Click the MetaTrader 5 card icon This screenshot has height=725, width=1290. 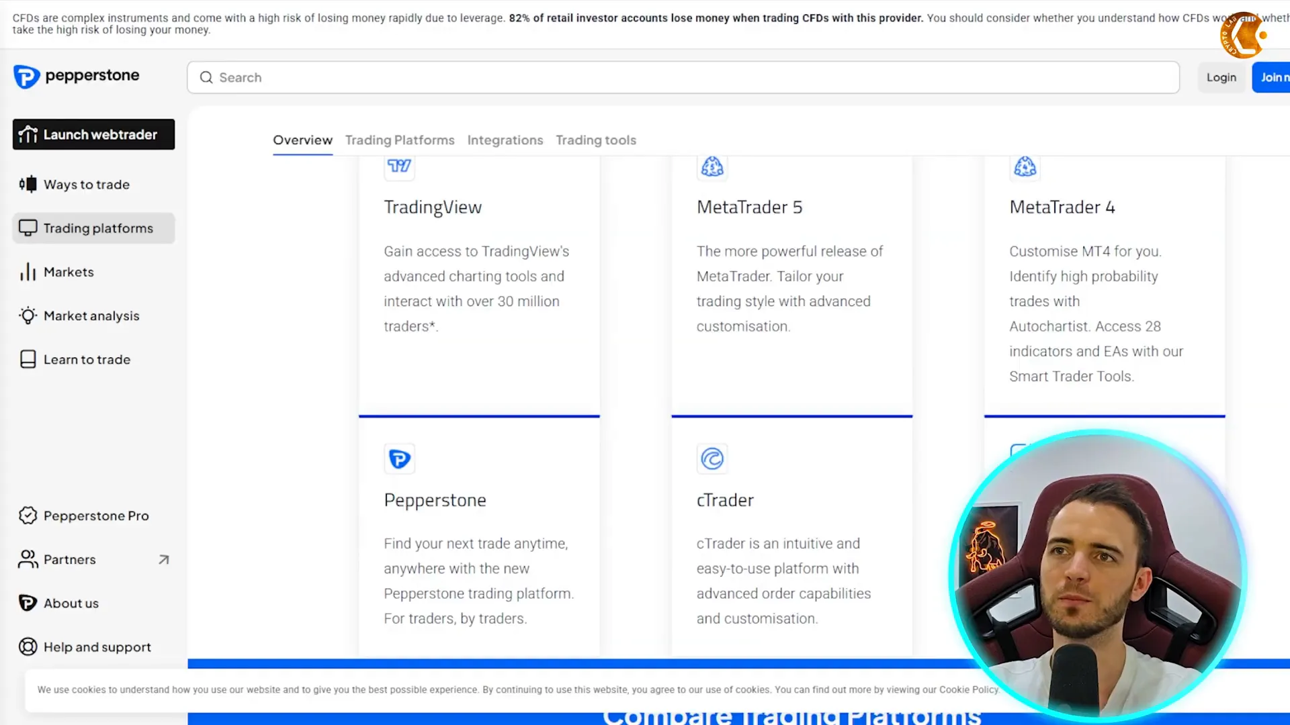712,166
